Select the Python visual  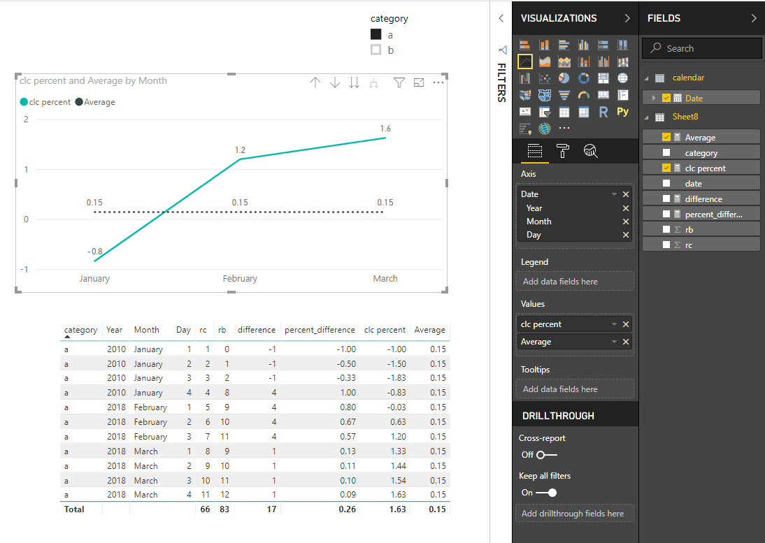click(x=622, y=112)
